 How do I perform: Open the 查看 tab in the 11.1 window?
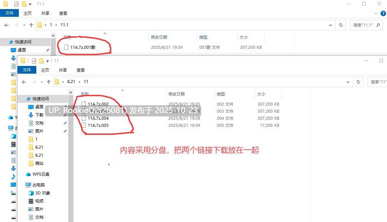pos(63,13)
